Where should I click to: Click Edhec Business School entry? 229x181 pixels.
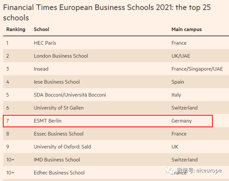pyautogui.click(x=59, y=173)
